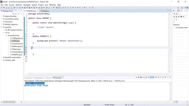Click Pin Console icon
The width and height of the screenshot is (189, 106).
click(156, 77)
